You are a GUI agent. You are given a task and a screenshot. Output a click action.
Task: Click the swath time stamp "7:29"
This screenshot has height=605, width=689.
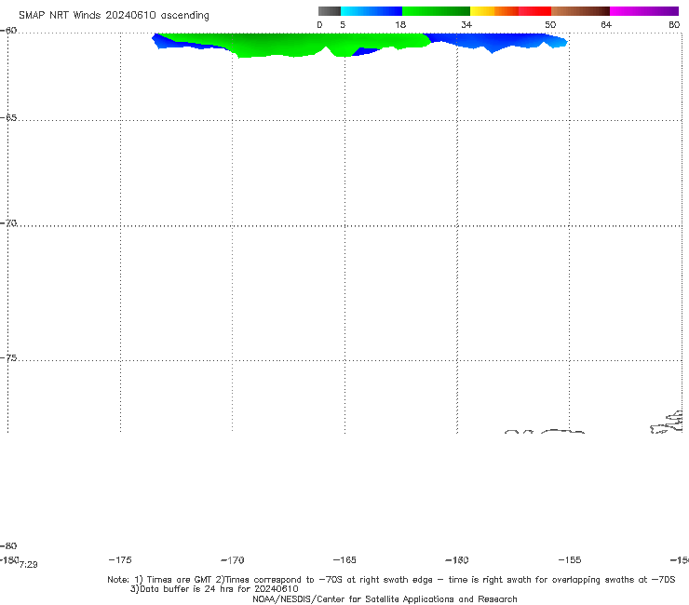(29, 565)
